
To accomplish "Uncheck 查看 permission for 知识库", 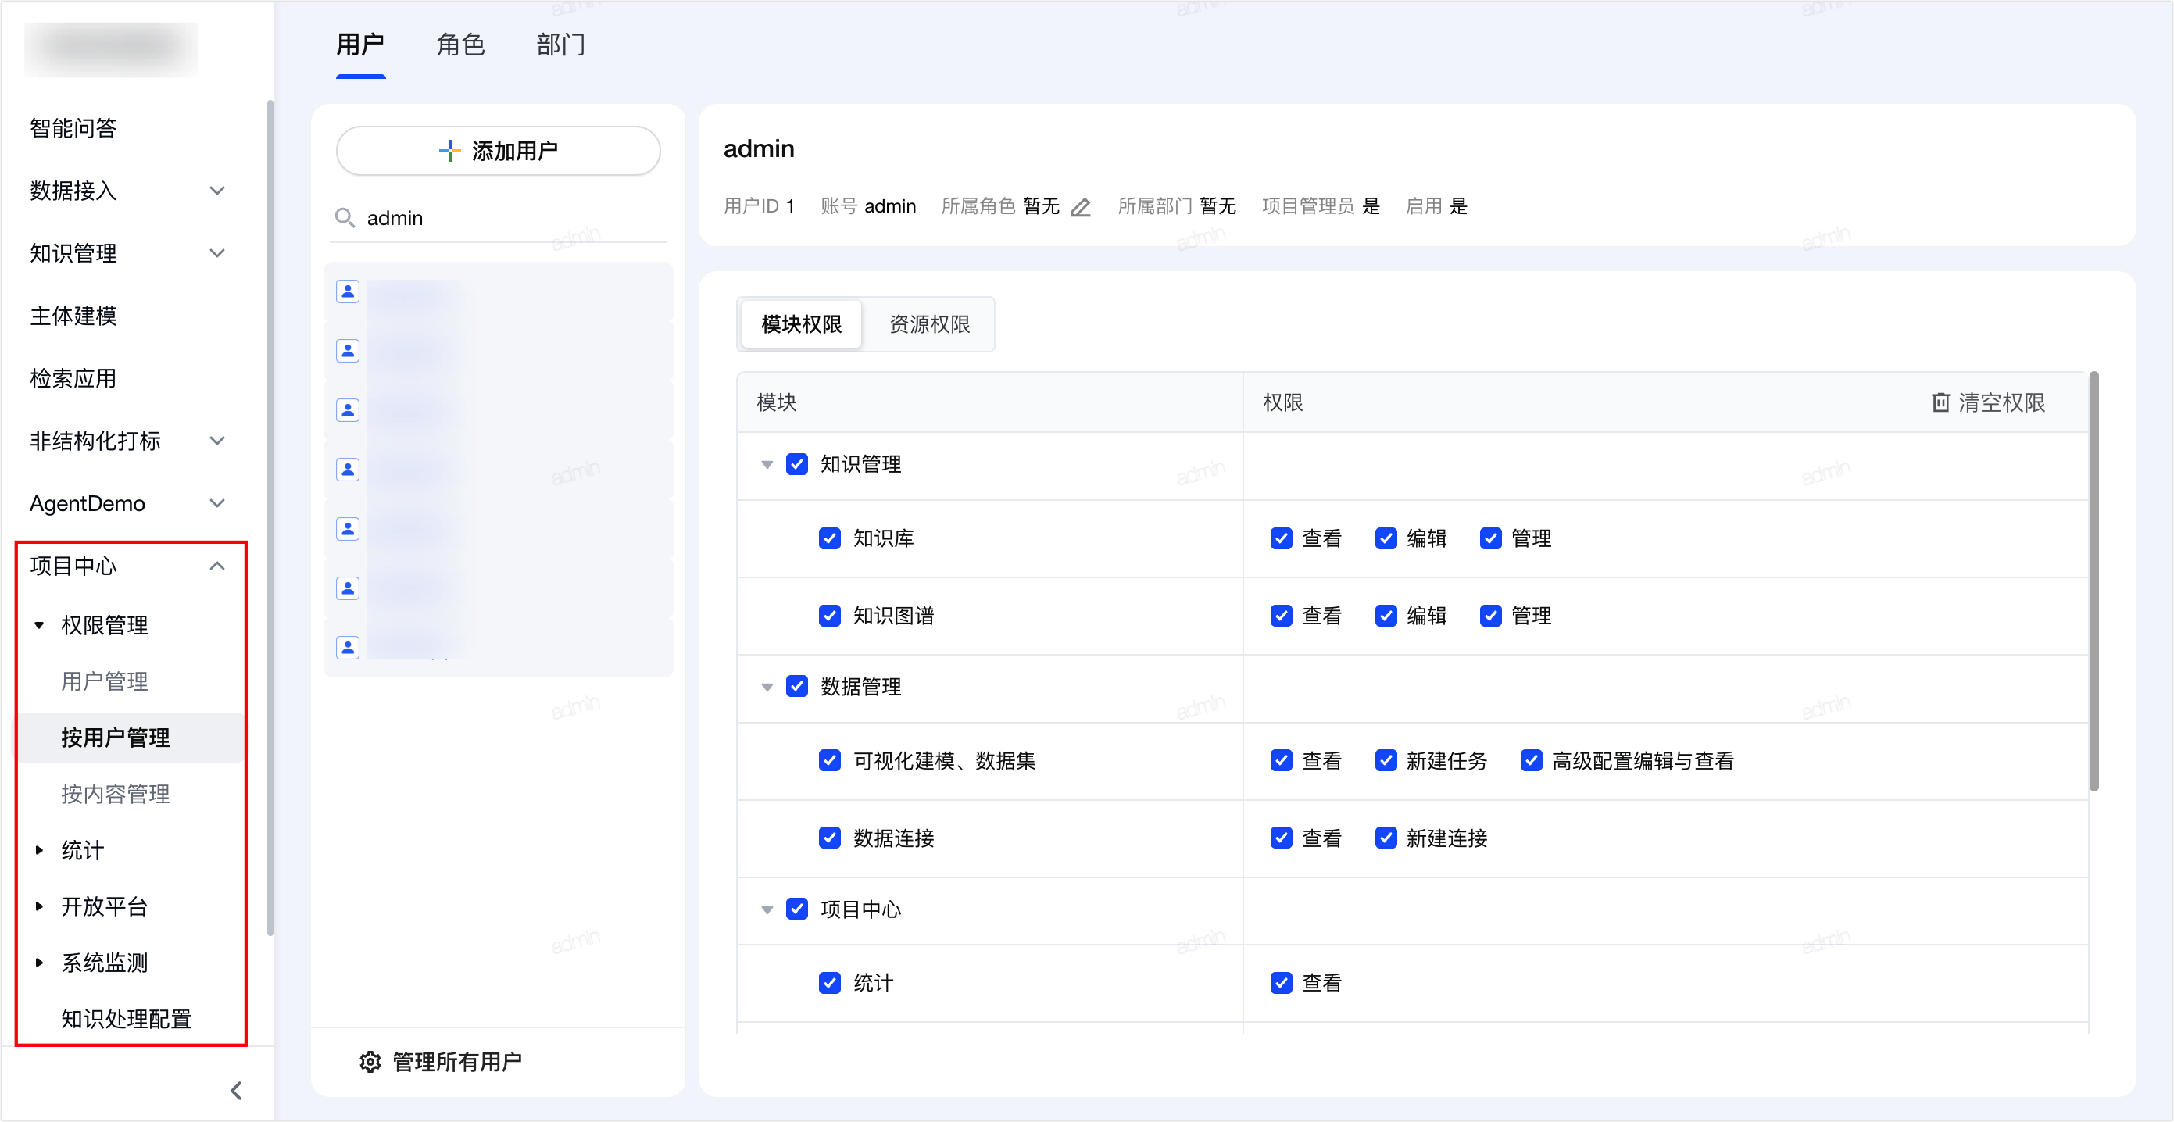I will [x=1281, y=539].
